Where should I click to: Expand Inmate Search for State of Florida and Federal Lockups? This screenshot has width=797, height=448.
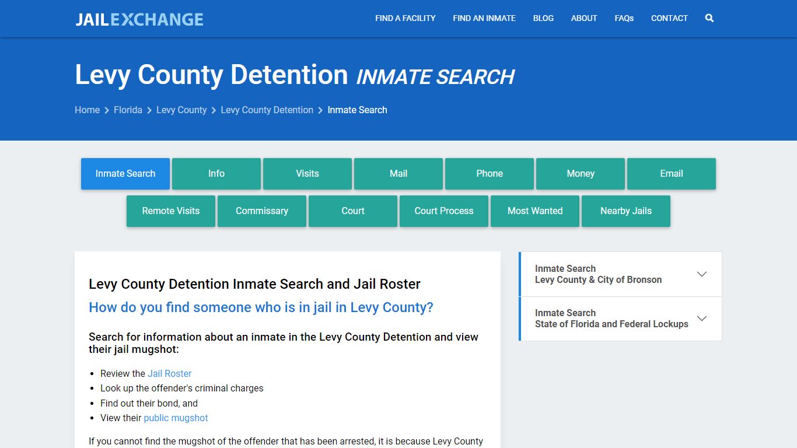620,318
